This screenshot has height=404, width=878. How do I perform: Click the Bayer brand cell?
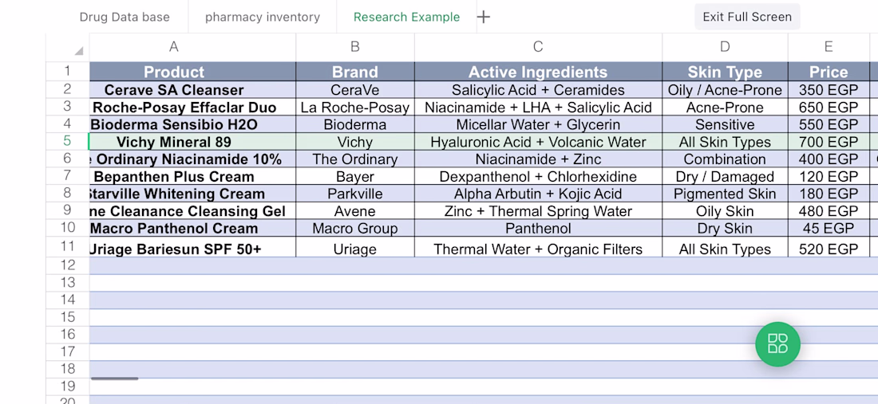[x=355, y=177]
